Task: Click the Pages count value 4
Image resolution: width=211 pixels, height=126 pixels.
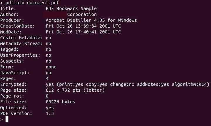Action: click(x=47, y=78)
